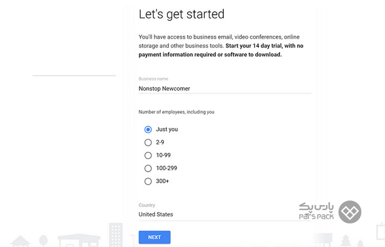Click the Pars Pack diamond logo icon
Screen dimensions: 385x247
pyautogui.click(x=350, y=212)
